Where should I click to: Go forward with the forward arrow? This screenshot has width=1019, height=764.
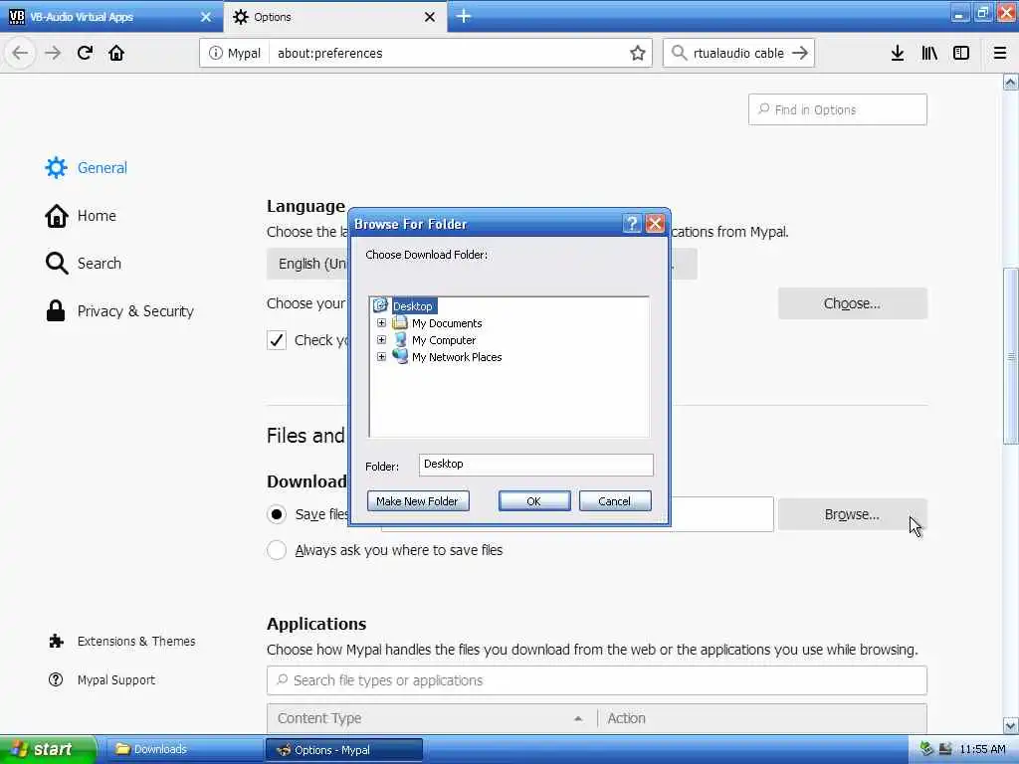[53, 53]
